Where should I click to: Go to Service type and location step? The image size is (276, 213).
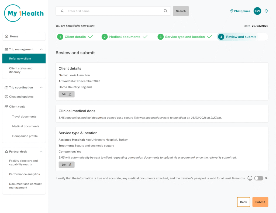coord(185,37)
